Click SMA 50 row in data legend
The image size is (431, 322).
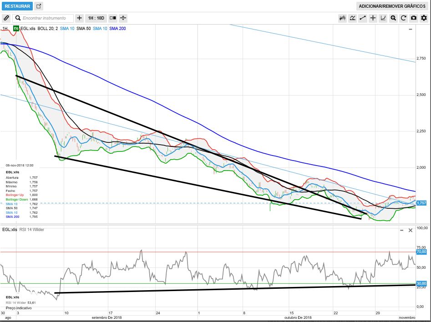point(22,208)
